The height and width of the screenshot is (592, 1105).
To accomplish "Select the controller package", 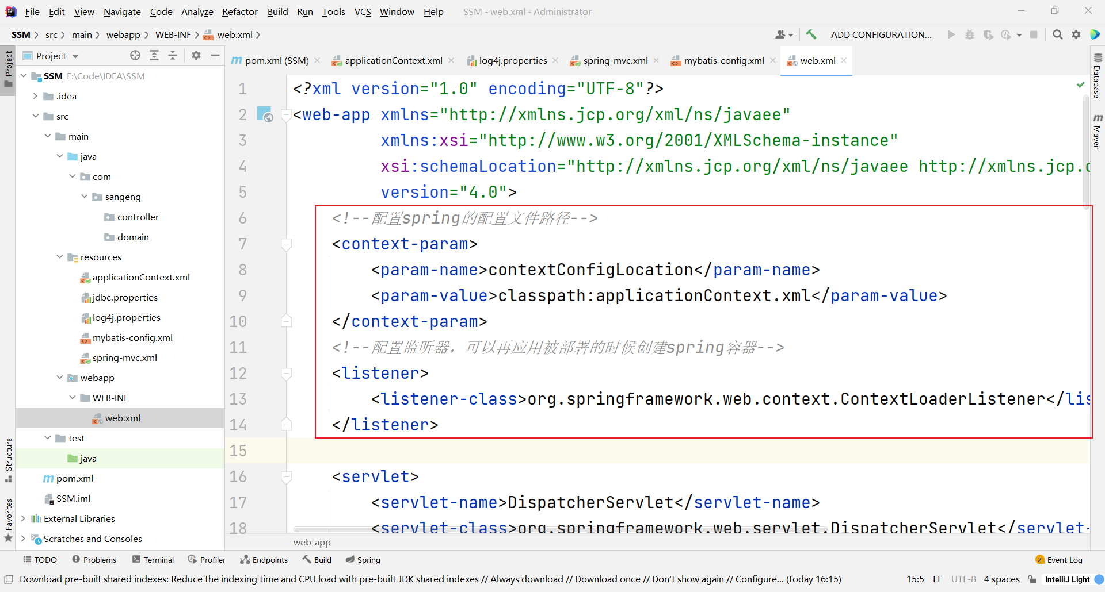I will click(138, 217).
